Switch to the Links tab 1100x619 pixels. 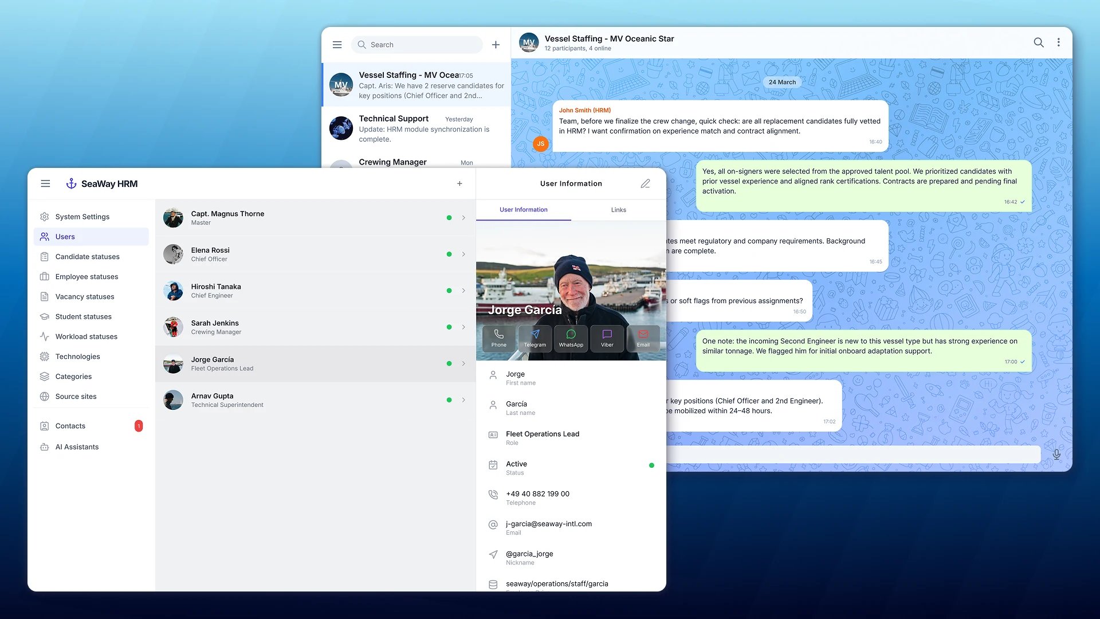click(x=618, y=210)
